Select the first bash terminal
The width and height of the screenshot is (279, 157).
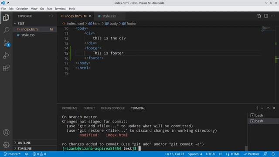tap(263, 115)
